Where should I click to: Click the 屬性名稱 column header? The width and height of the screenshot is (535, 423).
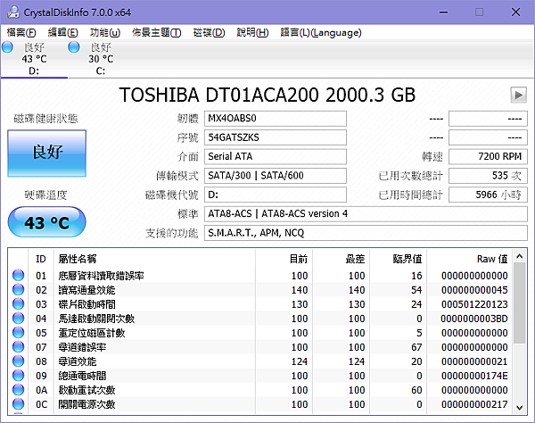point(154,259)
